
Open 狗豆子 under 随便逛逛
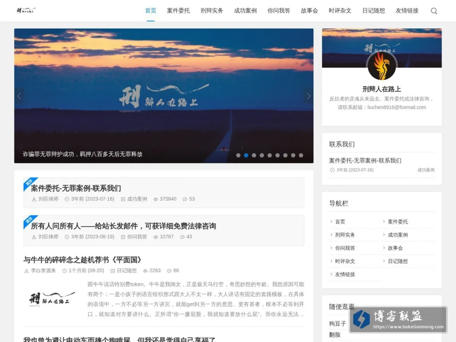pyautogui.click(x=338, y=324)
